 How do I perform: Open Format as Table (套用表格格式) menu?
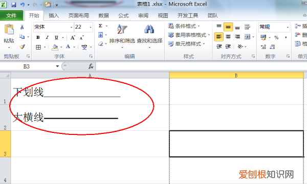(x=189, y=35)
